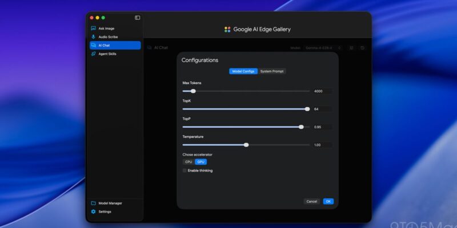457x228 pixels.
Task: Click the Chose accelerator label
Action: (x=197, y=154)
